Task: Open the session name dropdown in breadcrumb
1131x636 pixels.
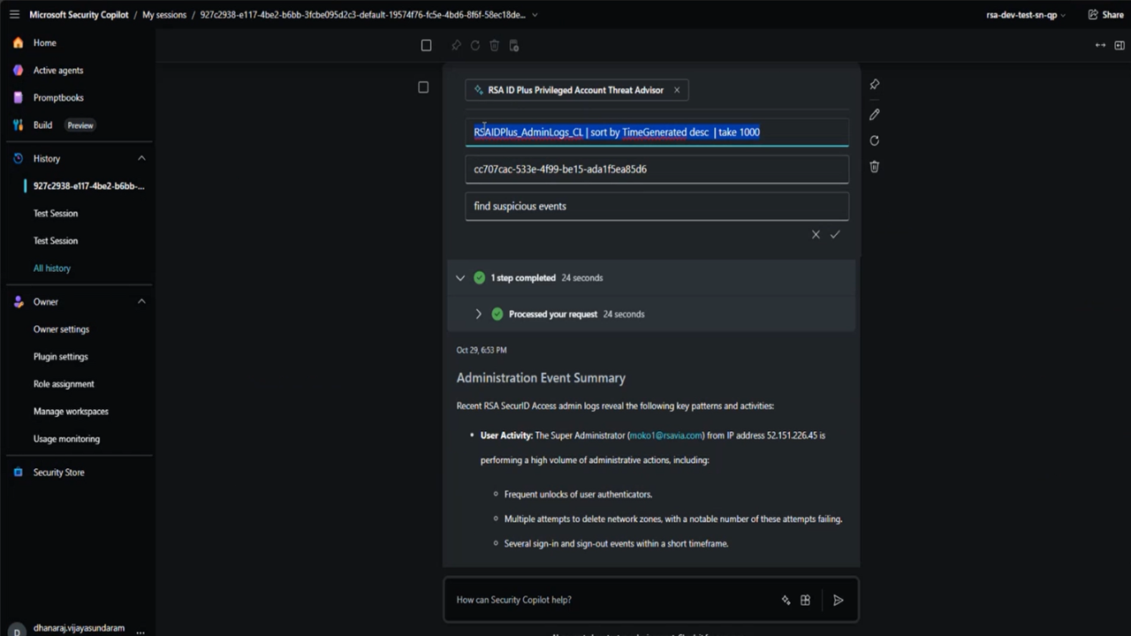Action: (535, 14)
